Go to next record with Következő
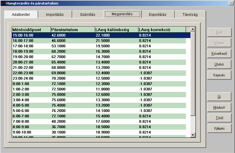This screenshot has width=235, height=153. [x=219, y=54]
